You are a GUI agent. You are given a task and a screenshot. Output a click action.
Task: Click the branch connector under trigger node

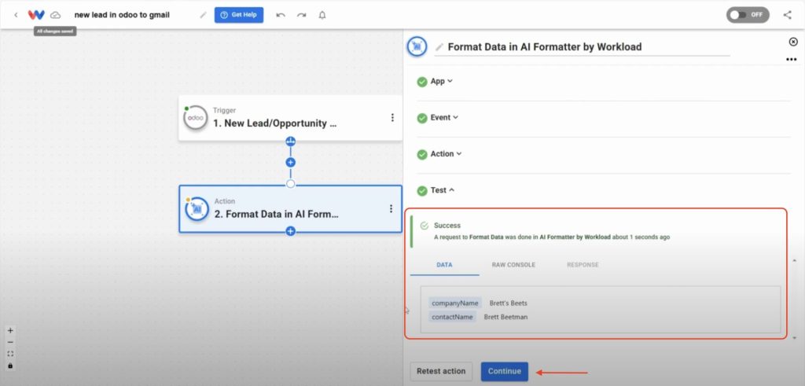(x=291, y=142)
